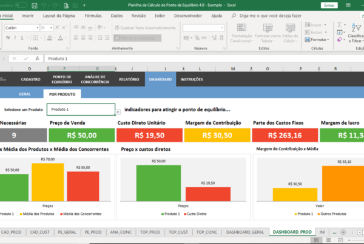Center text horizontally

(x=83, y=38)
